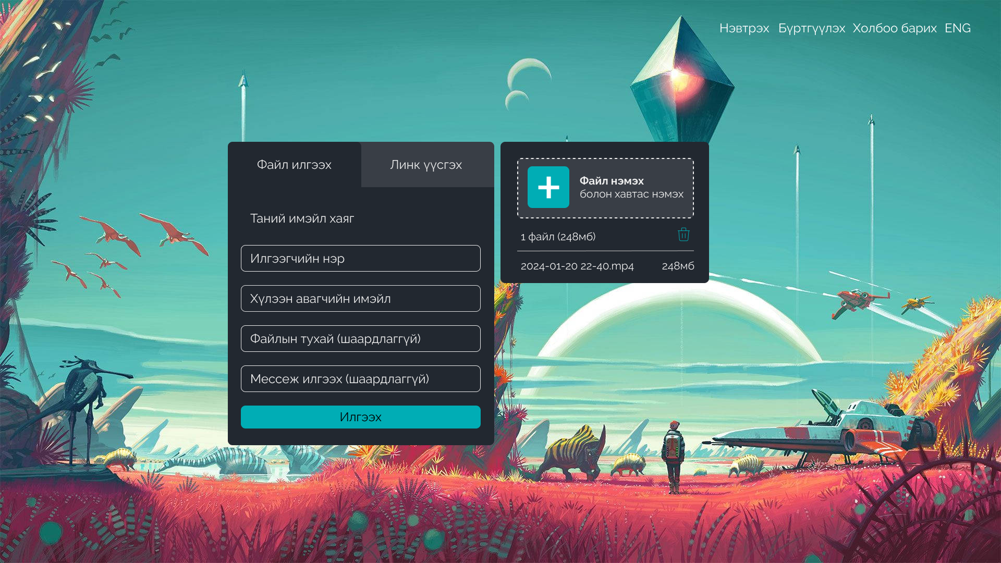Select the Хүлээн авагчийн имэйл field
The width and height of the screenshot is (1001, 563).
point(360,299)
